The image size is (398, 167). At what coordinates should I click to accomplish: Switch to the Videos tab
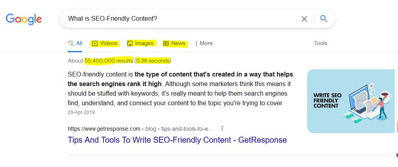(x=104, y=43)
